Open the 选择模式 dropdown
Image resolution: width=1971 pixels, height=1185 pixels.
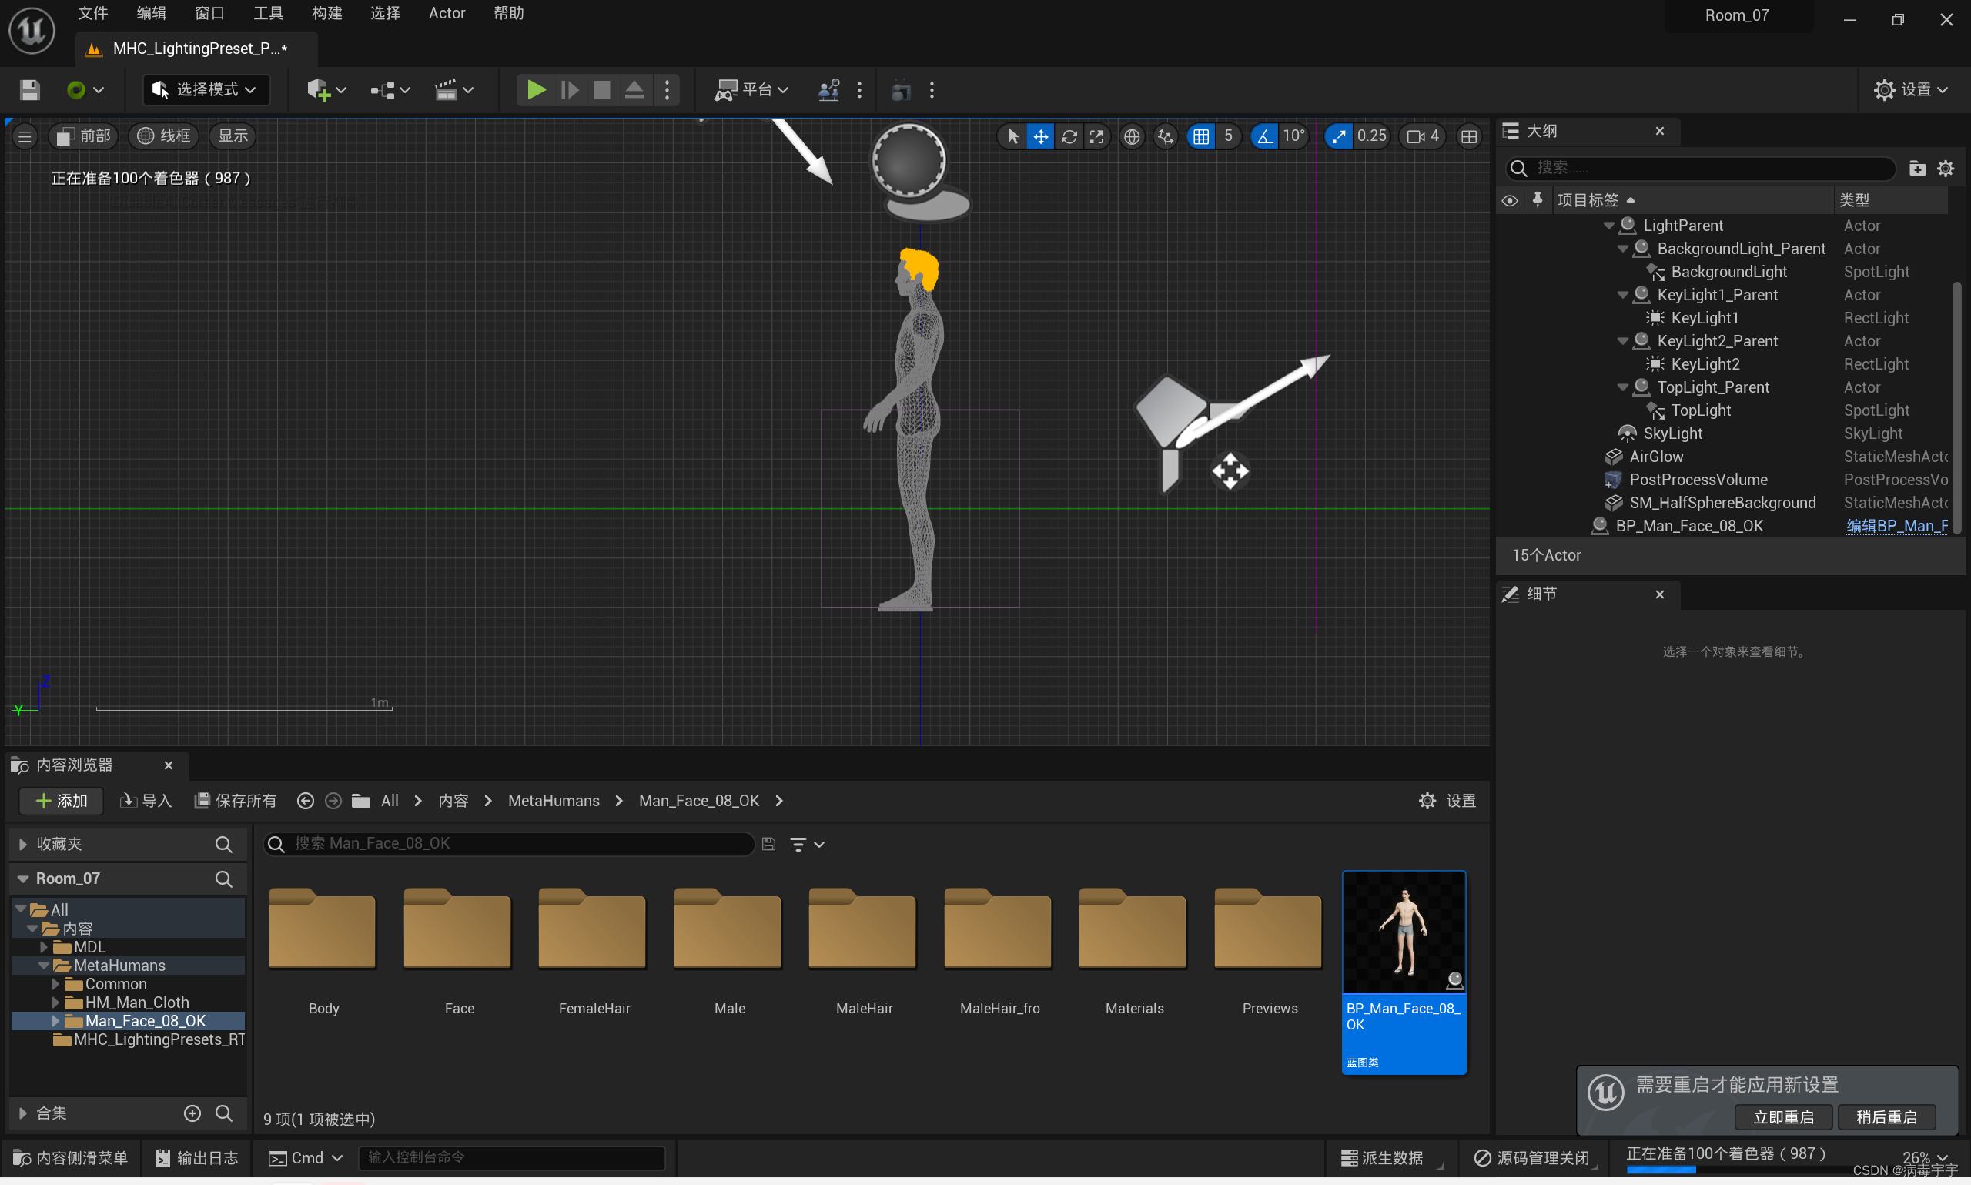coord(205,90)
